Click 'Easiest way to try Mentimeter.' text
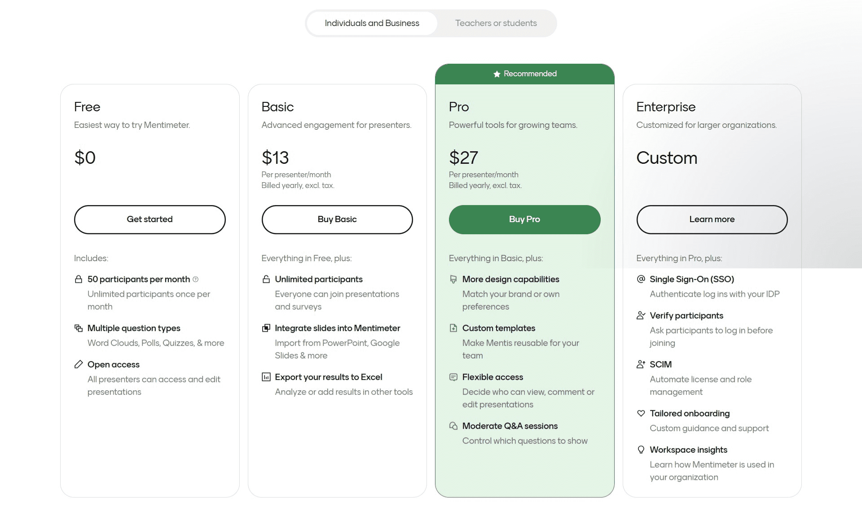Screen dimensions: 862x508 [132, 125]
